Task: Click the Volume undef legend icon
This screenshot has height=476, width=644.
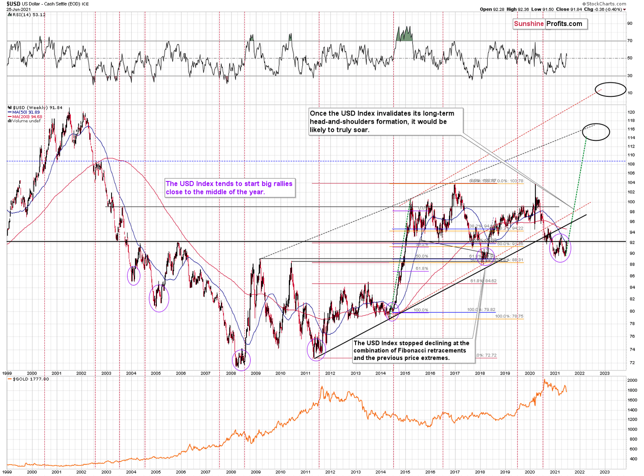Action: coord(10,121)
